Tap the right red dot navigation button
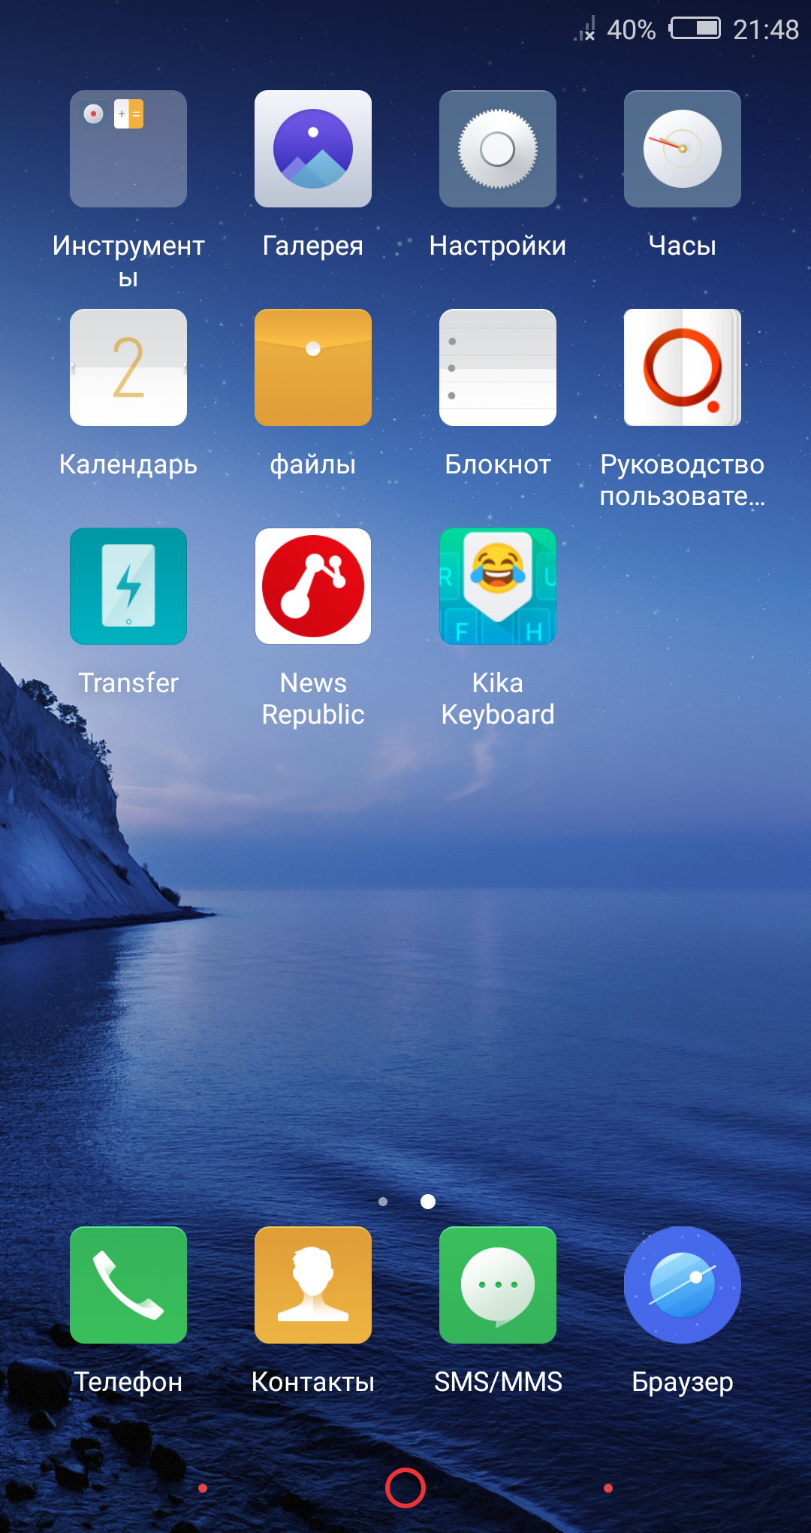This screenshot has width=811, height=1533. pos(608,1488)
